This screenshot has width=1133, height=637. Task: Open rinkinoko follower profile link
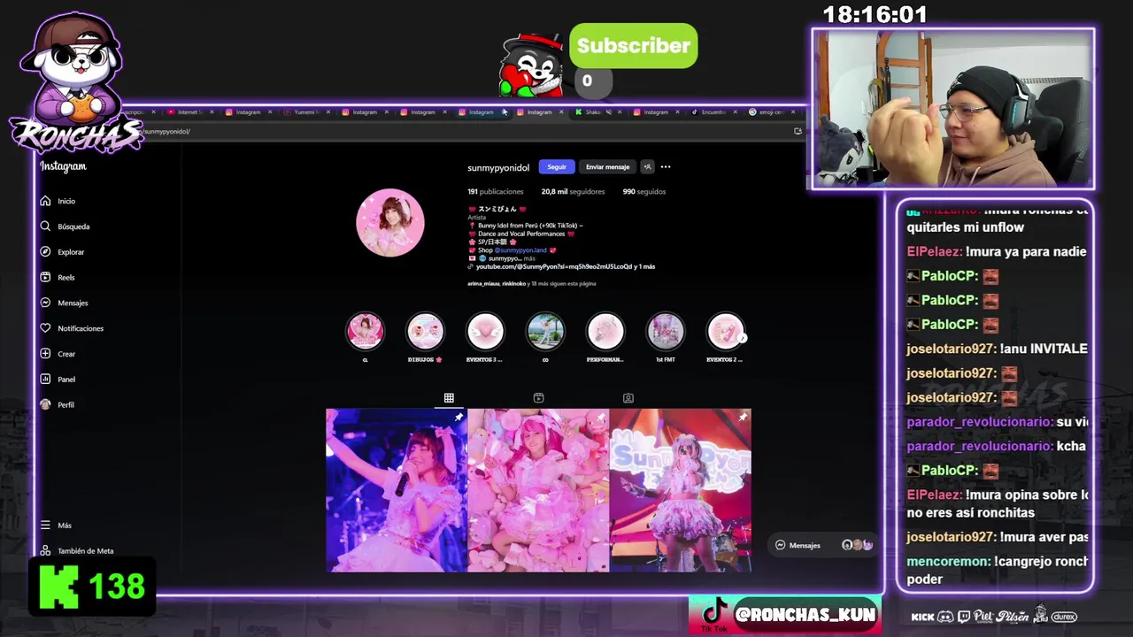[513, 283]
